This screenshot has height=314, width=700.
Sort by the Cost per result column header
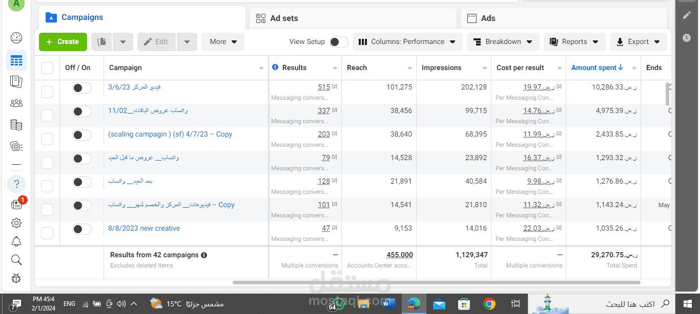[520, 68]
